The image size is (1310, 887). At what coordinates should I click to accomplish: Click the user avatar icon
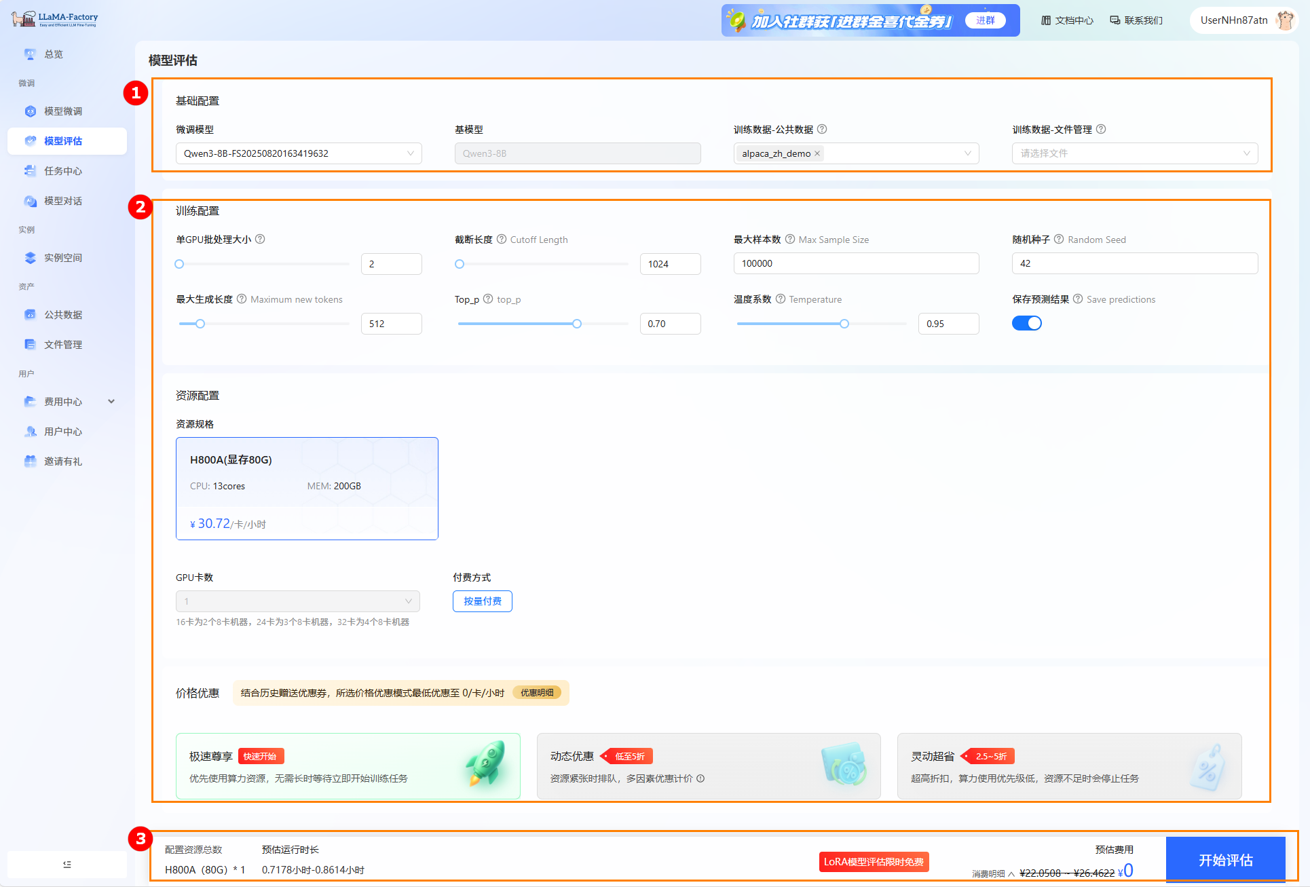(x=1284, y=20)
